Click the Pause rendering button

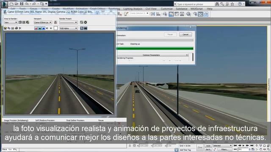170,35
